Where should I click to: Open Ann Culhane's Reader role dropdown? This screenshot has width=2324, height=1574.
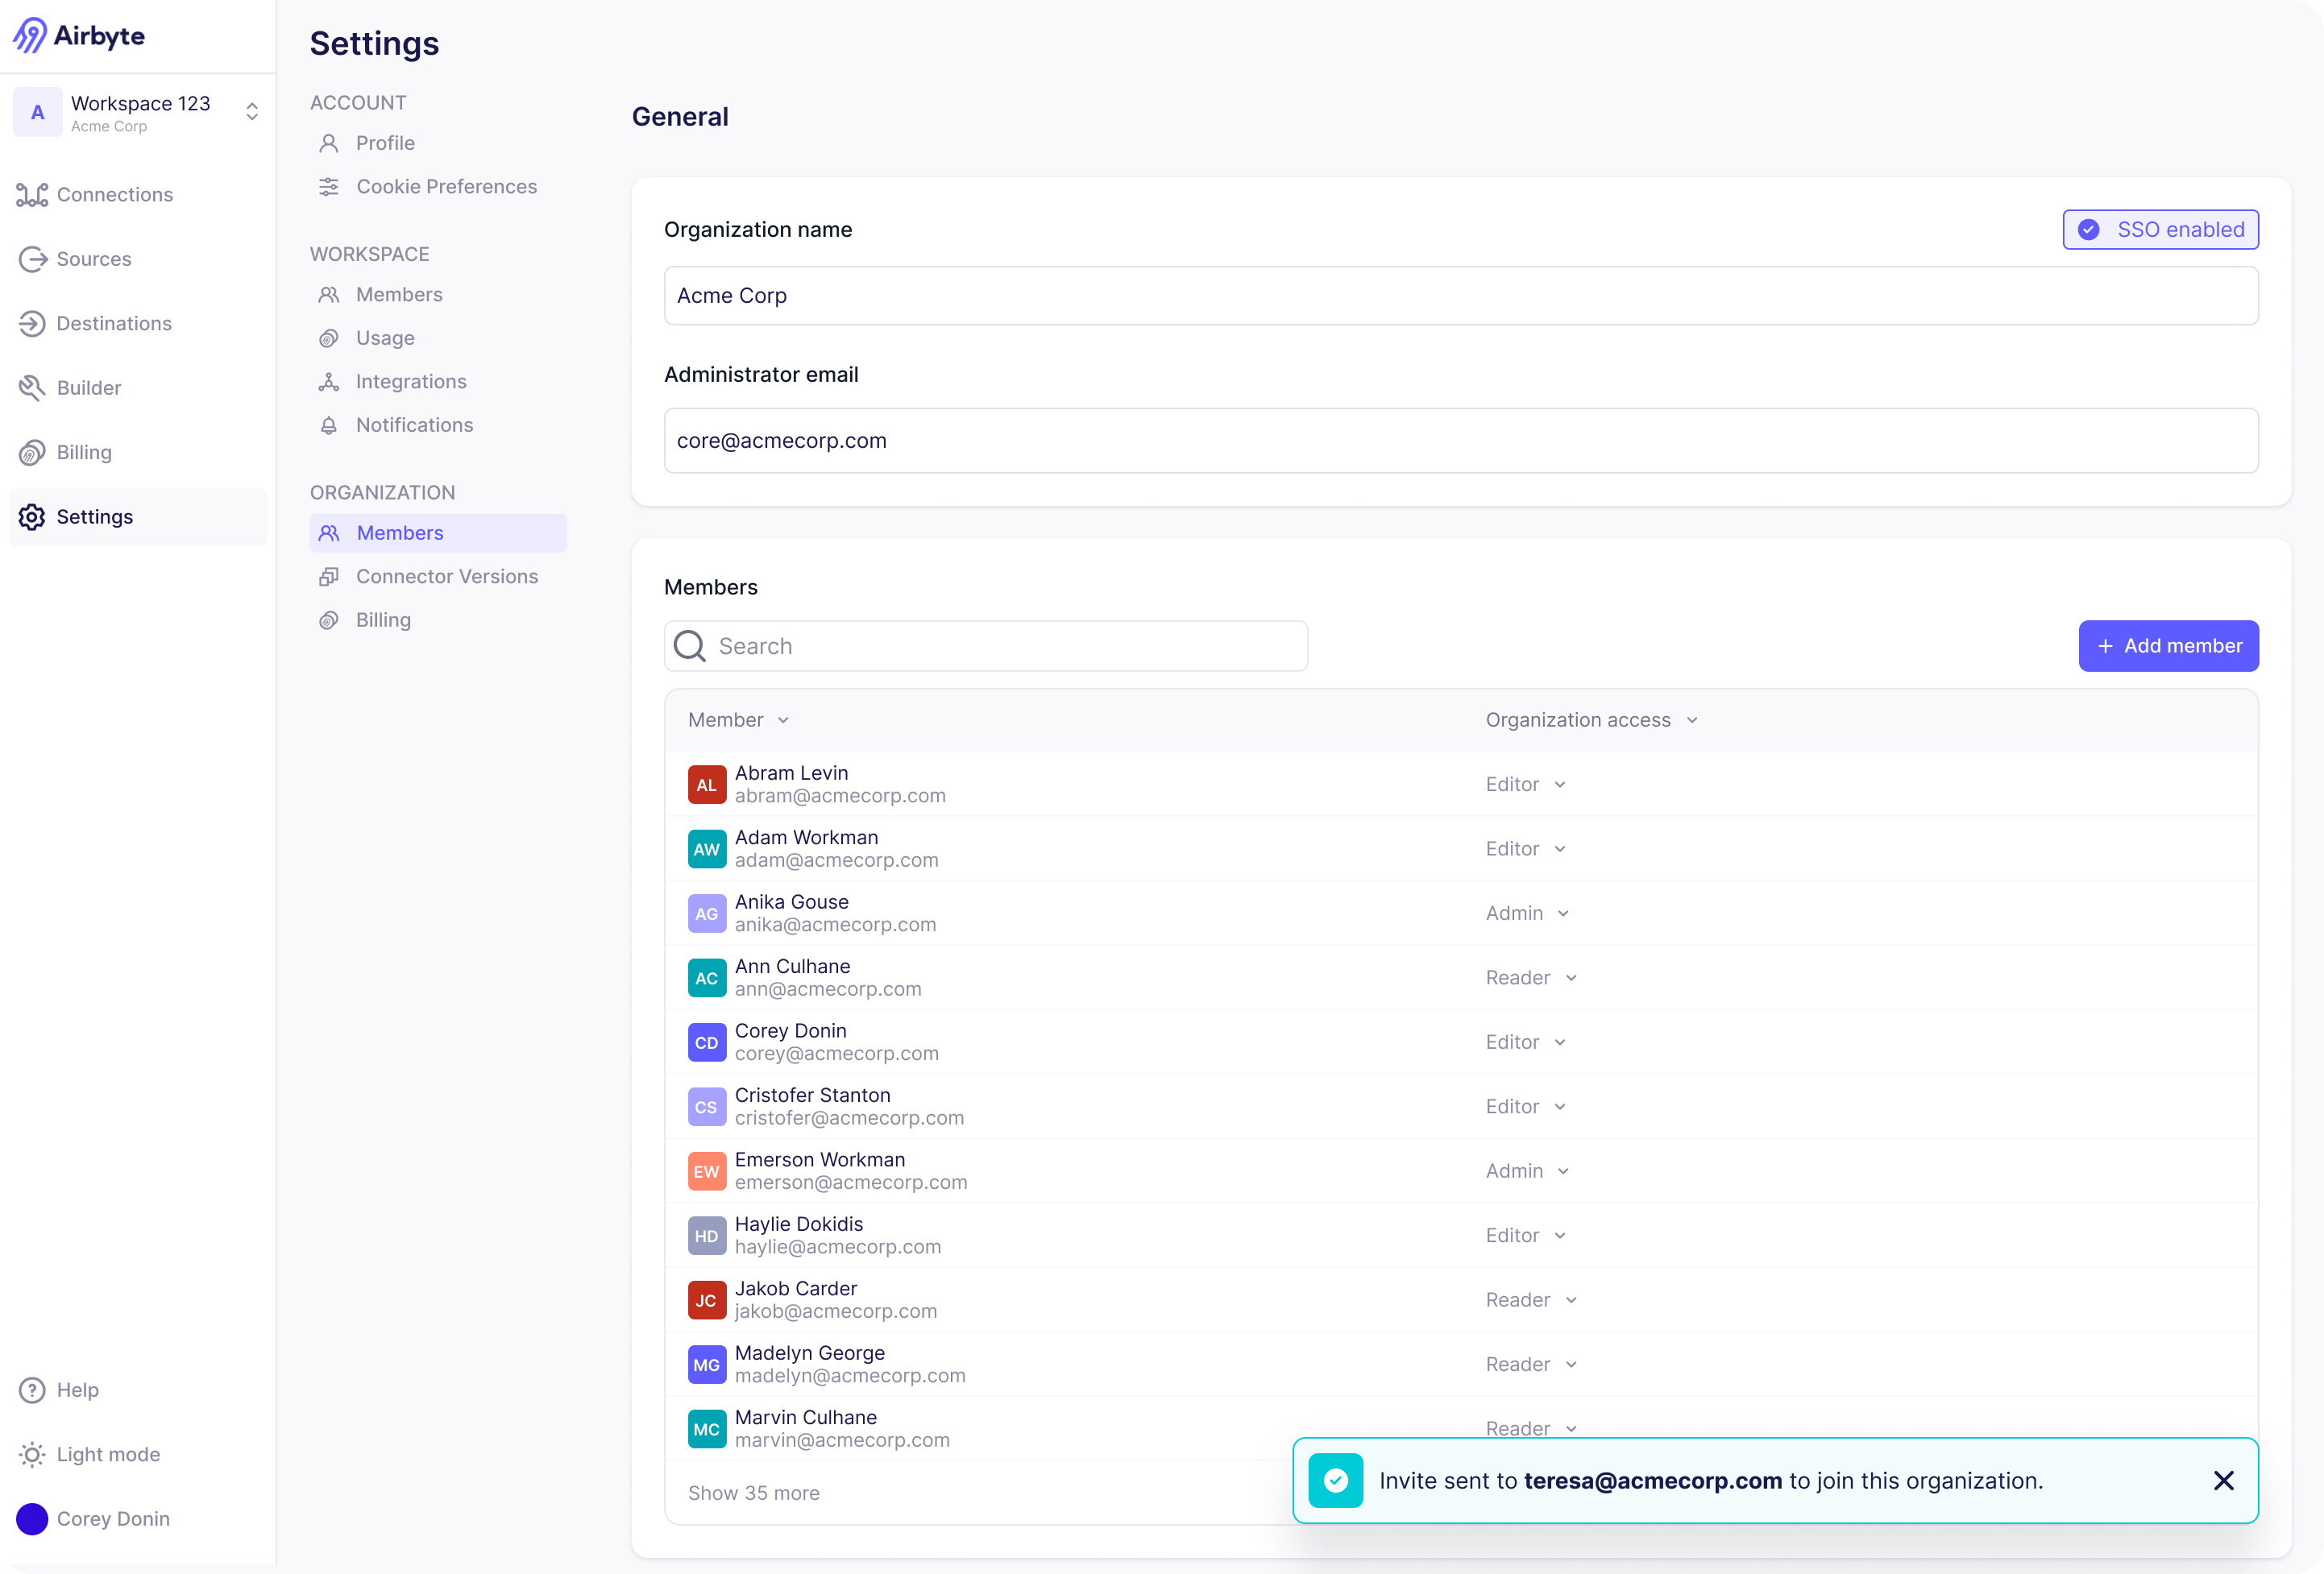coord(1530,979)
